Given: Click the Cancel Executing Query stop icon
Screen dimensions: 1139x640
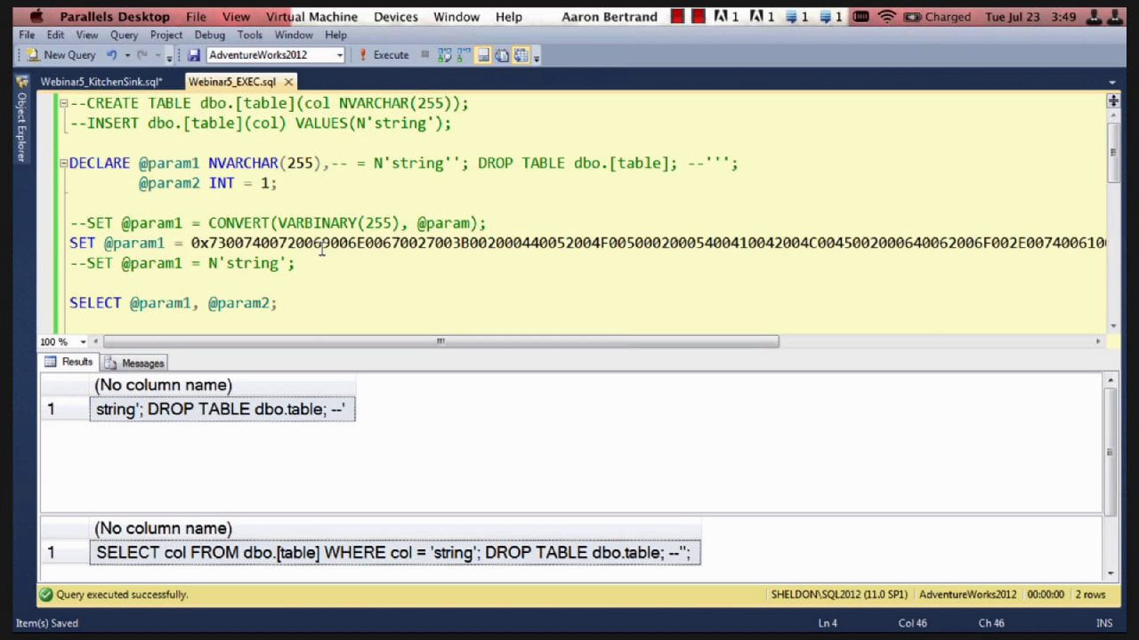Looking at the screenshot, I should point(425,55).
